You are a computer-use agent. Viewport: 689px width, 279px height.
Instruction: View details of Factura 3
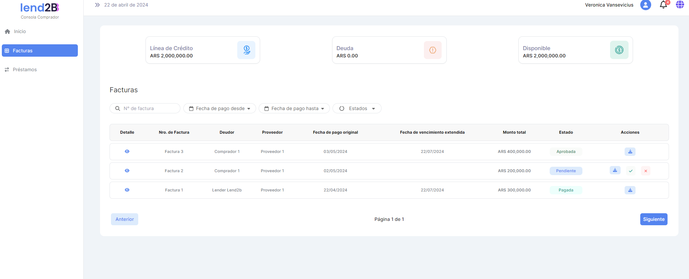coord(127,151)
